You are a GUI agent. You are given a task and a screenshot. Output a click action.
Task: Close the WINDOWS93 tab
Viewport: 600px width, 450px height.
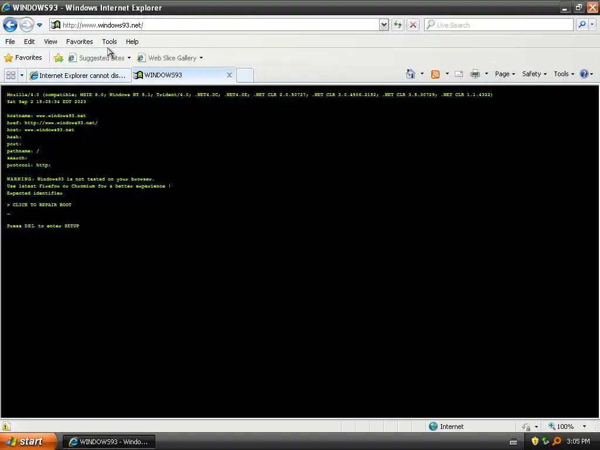tap(229, 75)
